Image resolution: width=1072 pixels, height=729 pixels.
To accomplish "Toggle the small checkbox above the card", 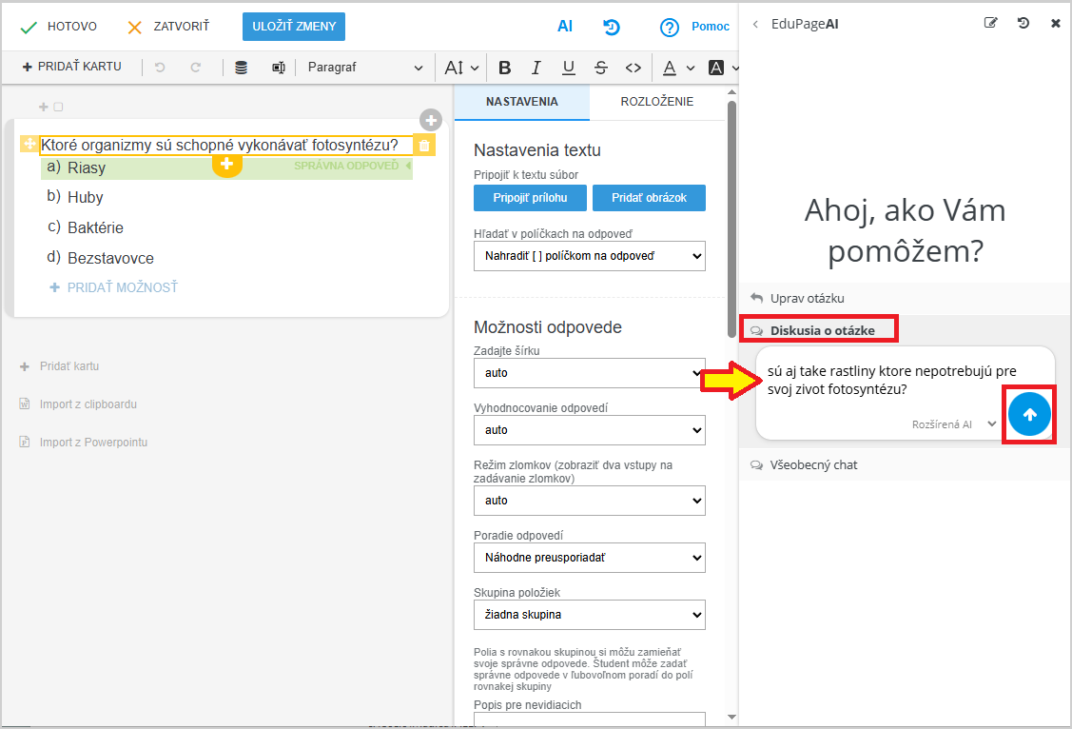I will coord(58,108).
